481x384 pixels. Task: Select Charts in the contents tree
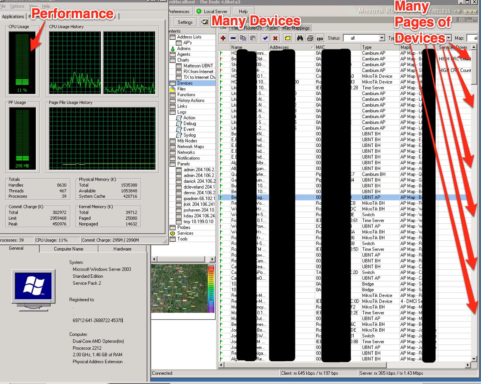point(183,60)
